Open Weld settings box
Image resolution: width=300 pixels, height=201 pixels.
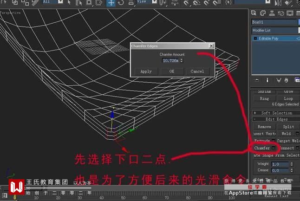(x=297, y=134)
